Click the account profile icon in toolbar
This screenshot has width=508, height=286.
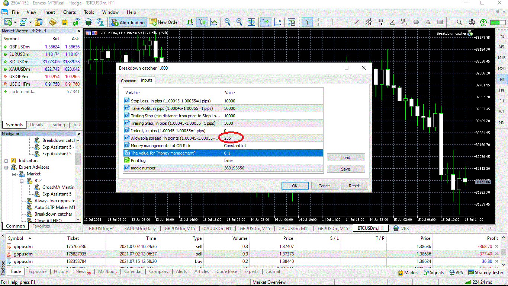pyautogui.click(x=472, y=22)
